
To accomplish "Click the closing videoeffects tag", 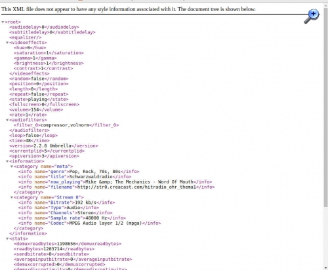I will pos(30,73).
